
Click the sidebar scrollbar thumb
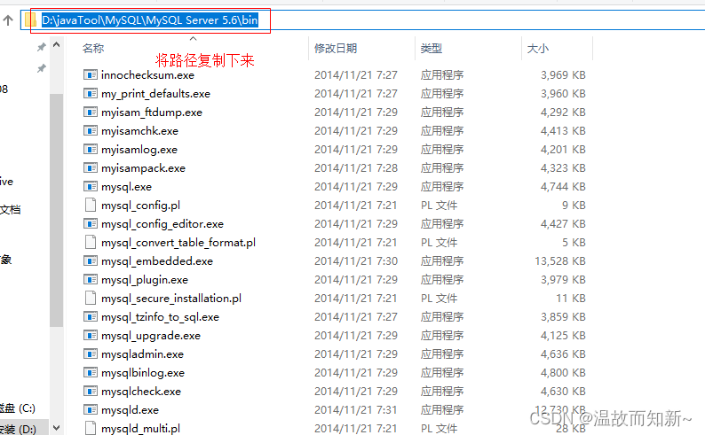[x=56, y=211]
